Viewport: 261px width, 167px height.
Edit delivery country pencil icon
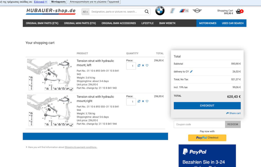click(x=191, y=71)
